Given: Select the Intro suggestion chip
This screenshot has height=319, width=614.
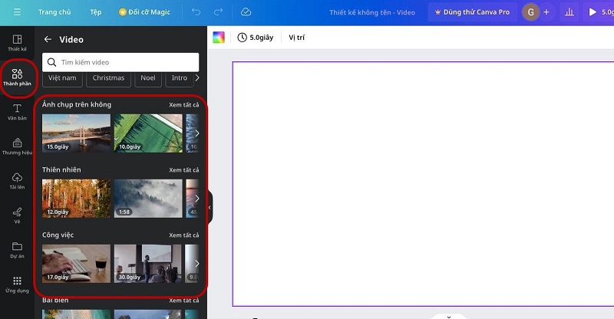Looking at the screenshot, I should pos(180,78).
